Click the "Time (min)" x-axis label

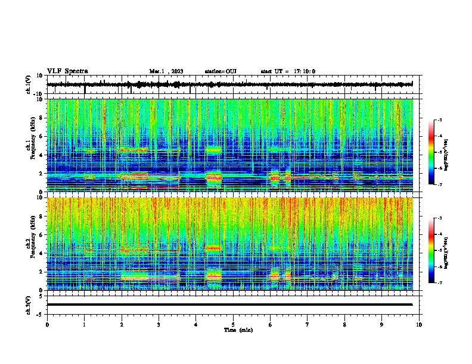[238, 330]
